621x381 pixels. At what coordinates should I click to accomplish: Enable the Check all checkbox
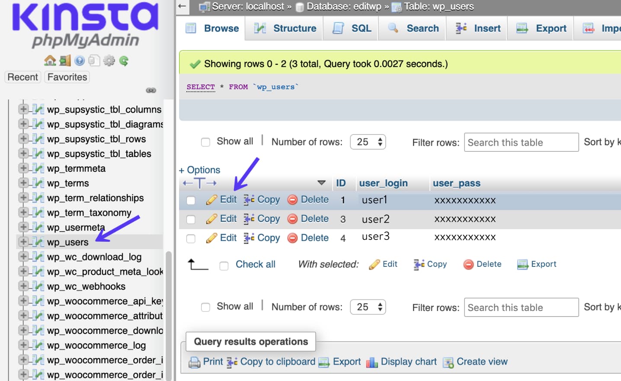point(224,265)
